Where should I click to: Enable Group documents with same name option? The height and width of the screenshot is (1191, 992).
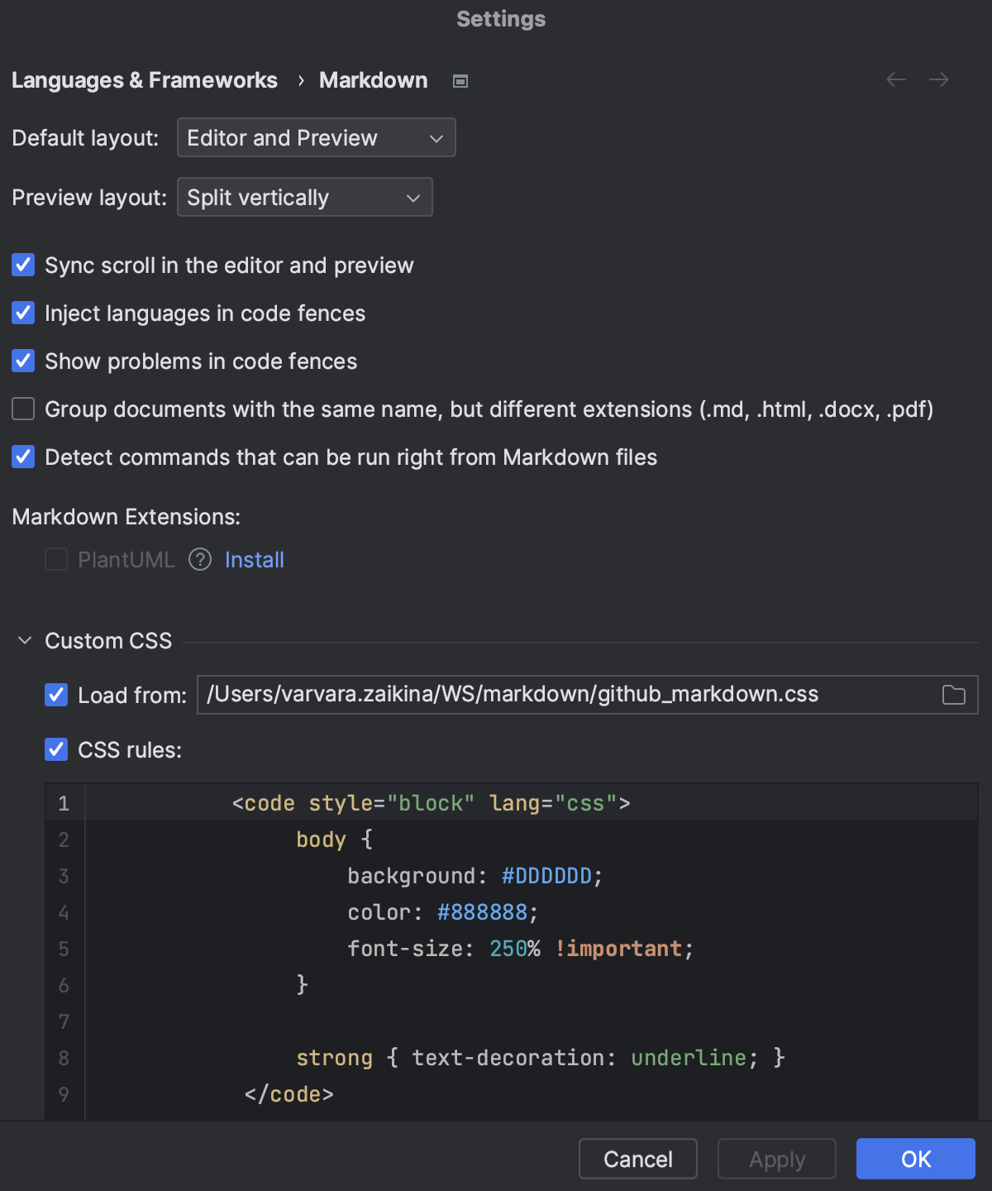[x=22, y=409]
